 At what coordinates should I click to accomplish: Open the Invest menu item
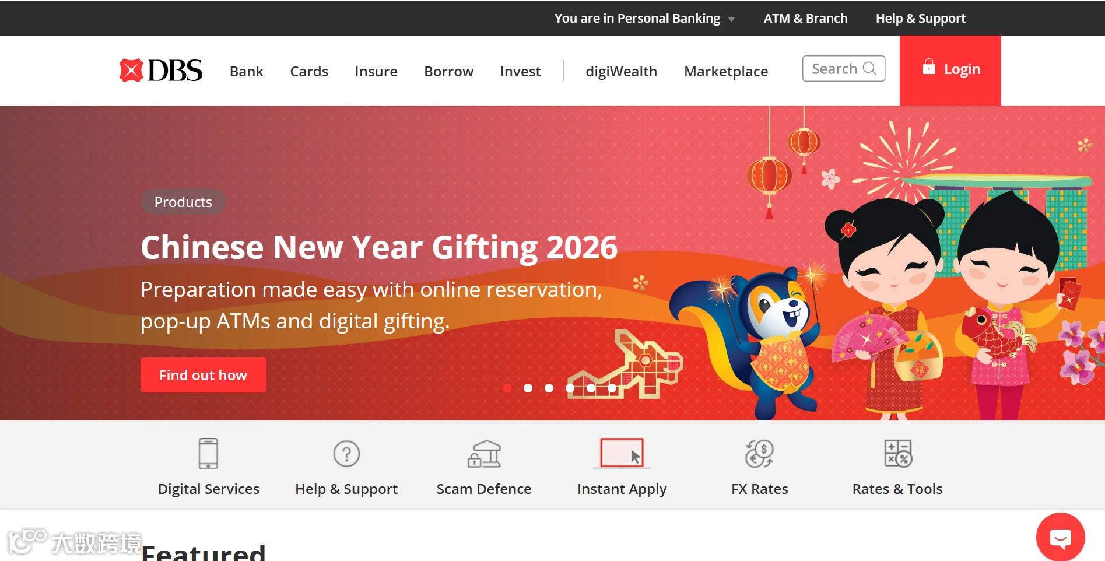click(x=520, y=71)
